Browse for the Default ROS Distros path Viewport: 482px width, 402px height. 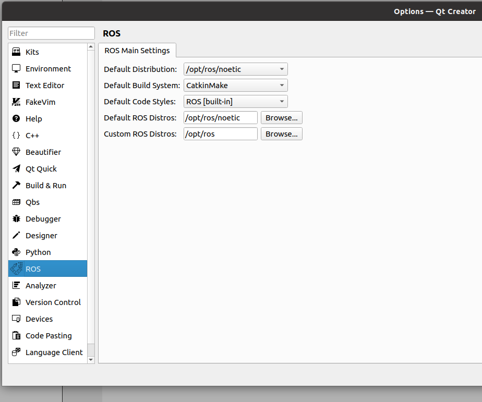[281, 117]
